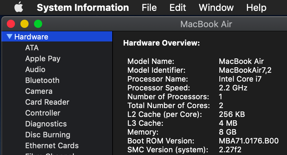Click the 4 MB L3 cache value
This screenshot has width=287, height=155.
pyautogui.click(x=228, y=123)
